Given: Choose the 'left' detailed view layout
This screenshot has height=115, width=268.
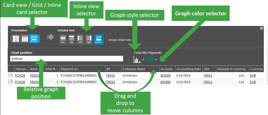Looking at the screenshot, I should click(x=80, y=39).
